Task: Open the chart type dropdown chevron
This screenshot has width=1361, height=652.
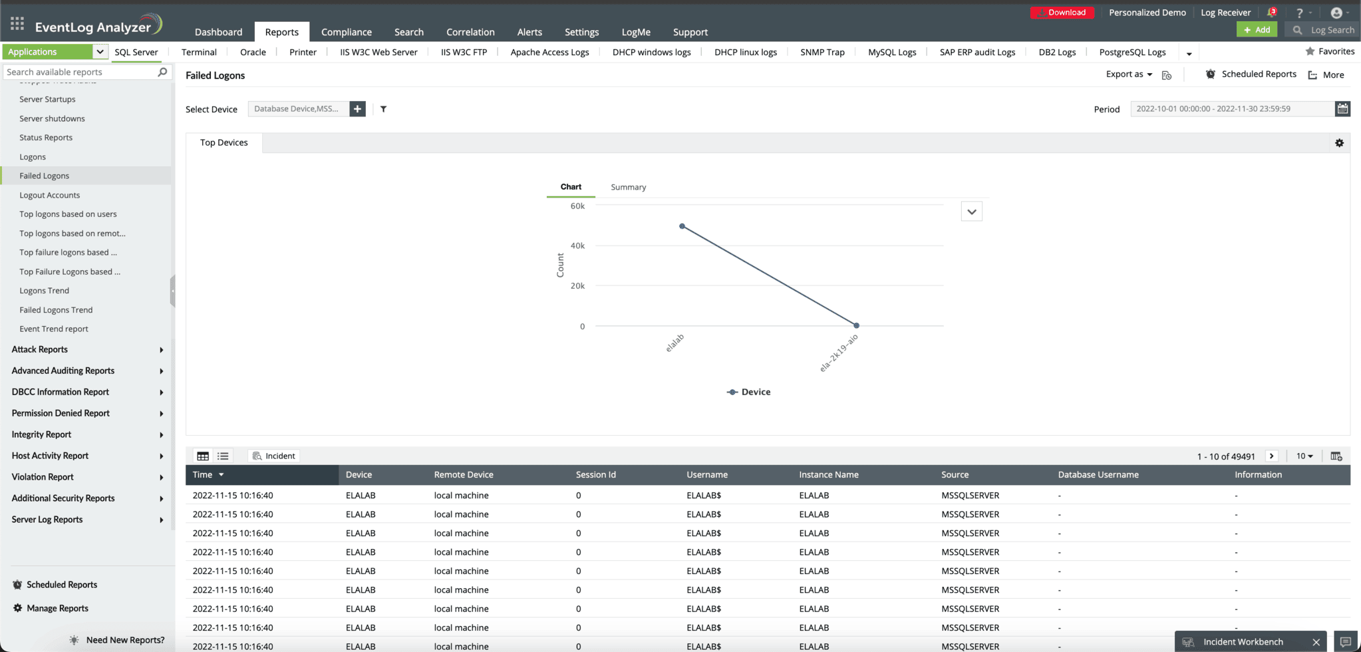Action: tap(971, 212)
